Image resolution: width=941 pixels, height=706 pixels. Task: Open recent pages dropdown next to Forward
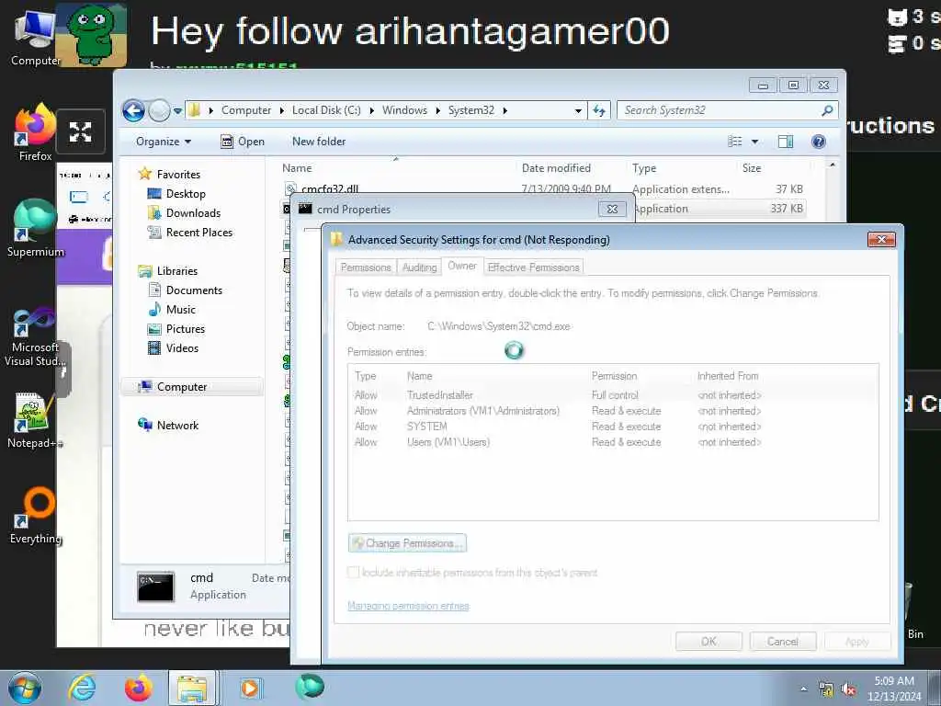click(x=177, y=111)
